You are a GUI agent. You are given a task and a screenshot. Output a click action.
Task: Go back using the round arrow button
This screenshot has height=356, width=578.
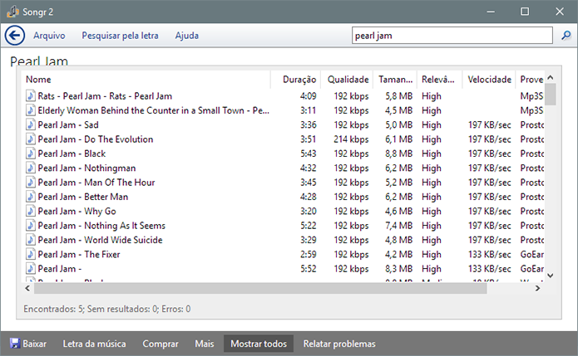(15, 36)
